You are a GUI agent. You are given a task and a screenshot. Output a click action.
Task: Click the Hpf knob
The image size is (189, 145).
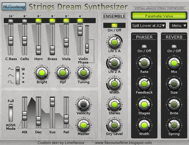pos(63,73)
